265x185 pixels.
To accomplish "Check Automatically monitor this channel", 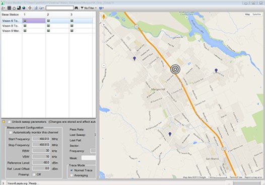I will pyautogui.click(x=11, y=133).
